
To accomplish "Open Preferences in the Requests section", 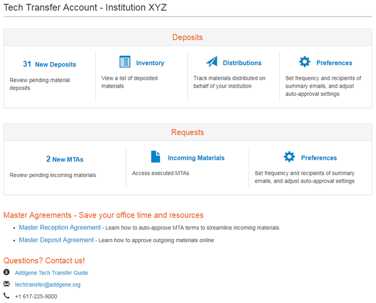I will pos(318,158).
